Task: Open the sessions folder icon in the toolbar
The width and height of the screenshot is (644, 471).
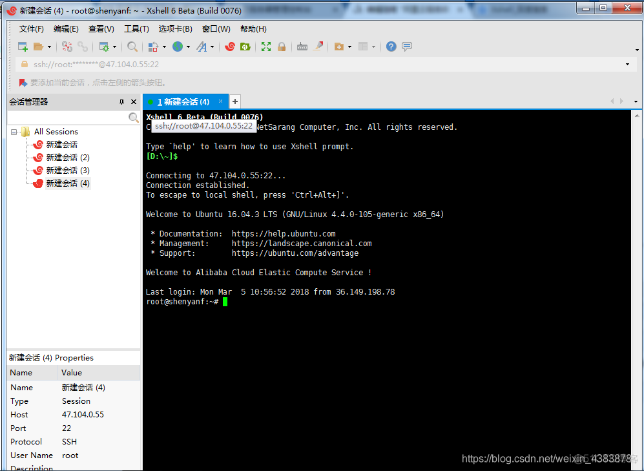Action: point(38,47)
